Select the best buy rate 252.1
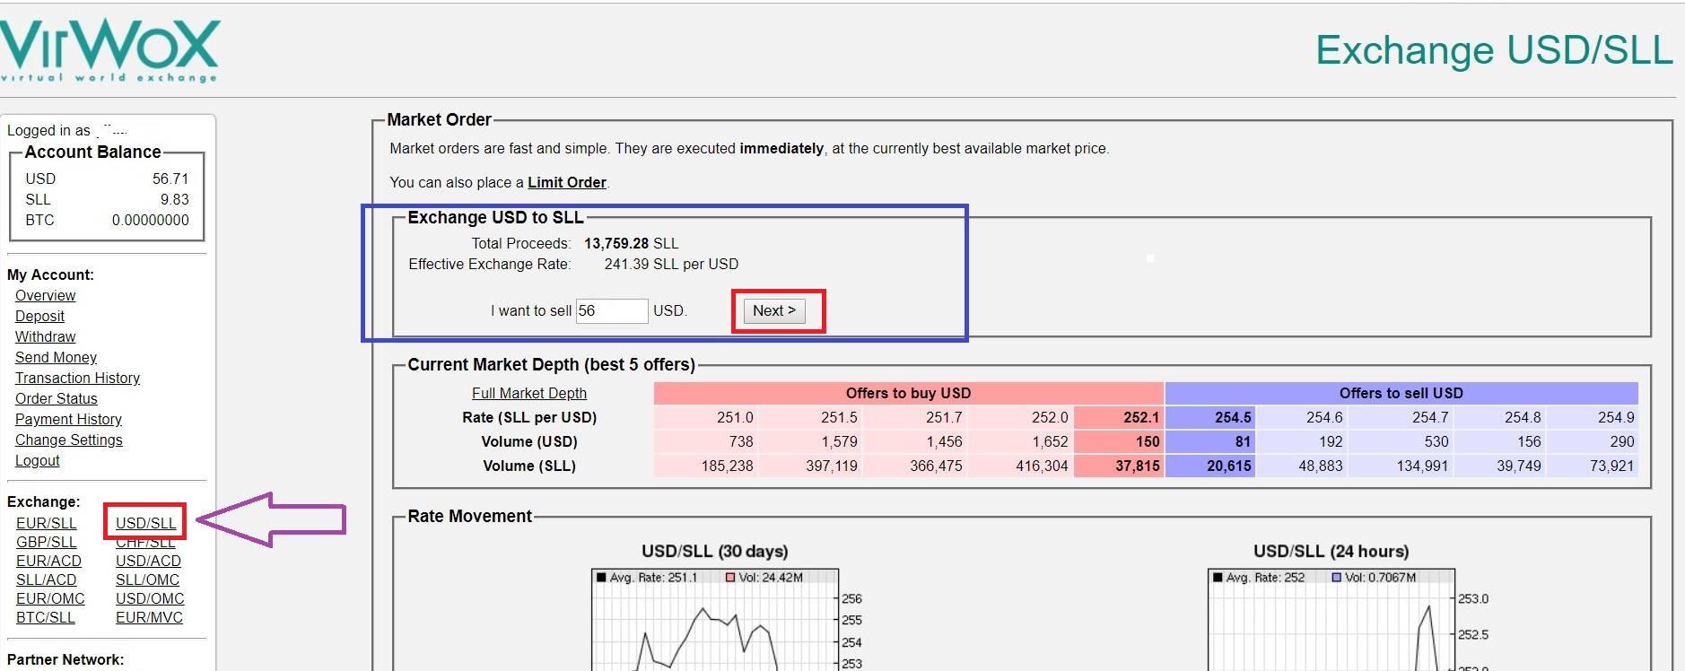Screen dimensions: 1685x671 [x=1119, y=417]
